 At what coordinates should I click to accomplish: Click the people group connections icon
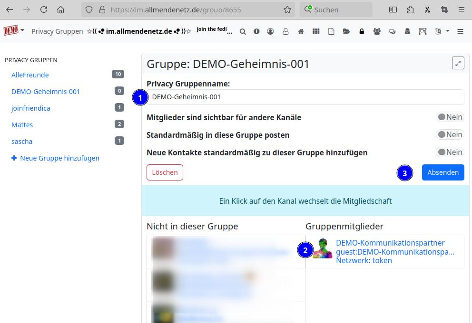[377, 31]
